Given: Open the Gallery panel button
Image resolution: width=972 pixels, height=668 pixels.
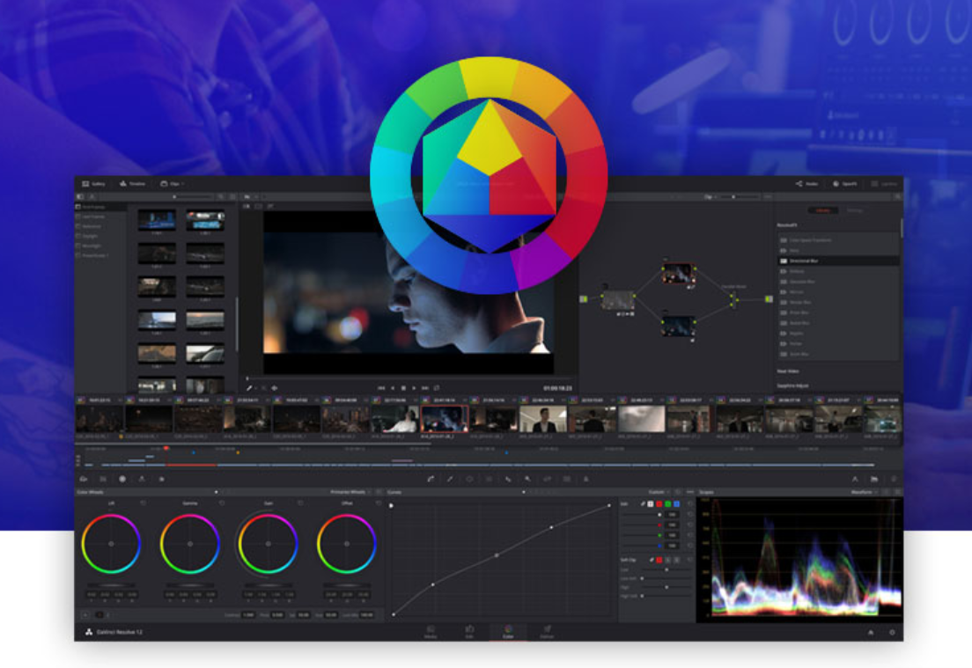Looking at the screenshot, I should coord(93,184).
